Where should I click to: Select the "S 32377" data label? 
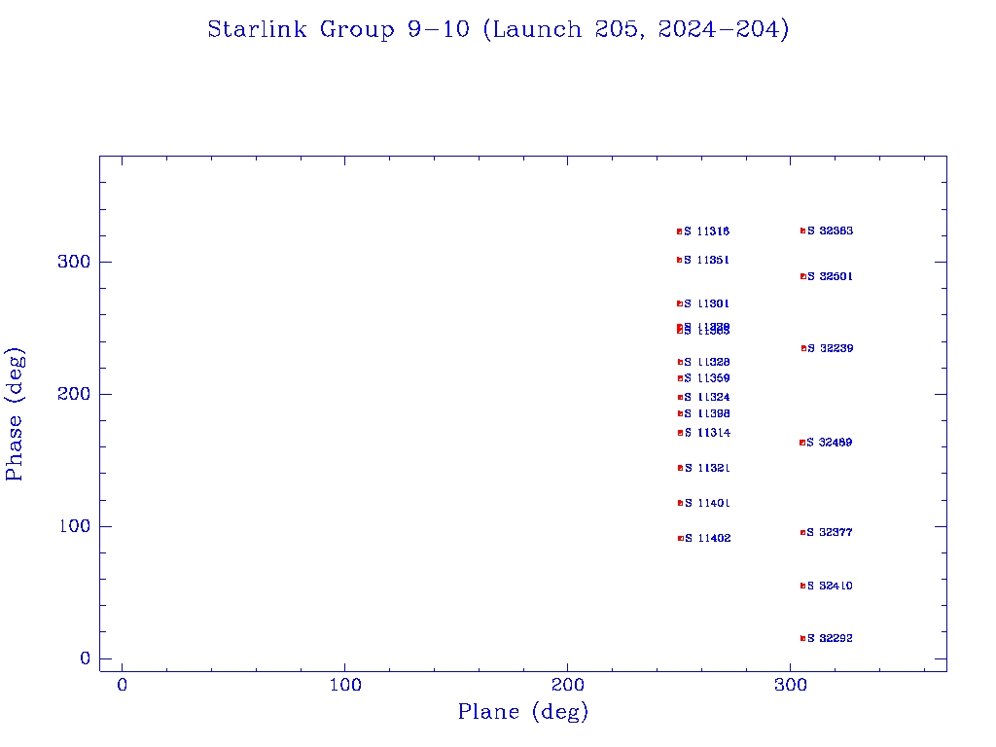(830, 532)
